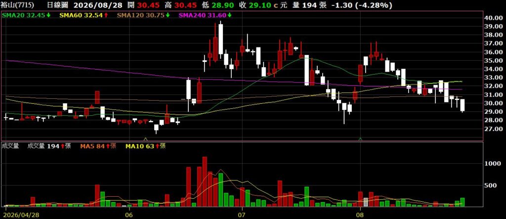Image resolution: width=506 pixels, height=219 pixels.
Task: Click the tallest white candle peaking near 39.6
Action: [221, 40]
